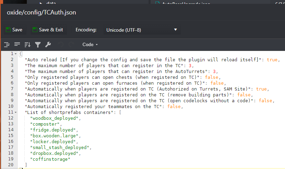Format JSON with proper indentation icon

(x=7, y=44)
